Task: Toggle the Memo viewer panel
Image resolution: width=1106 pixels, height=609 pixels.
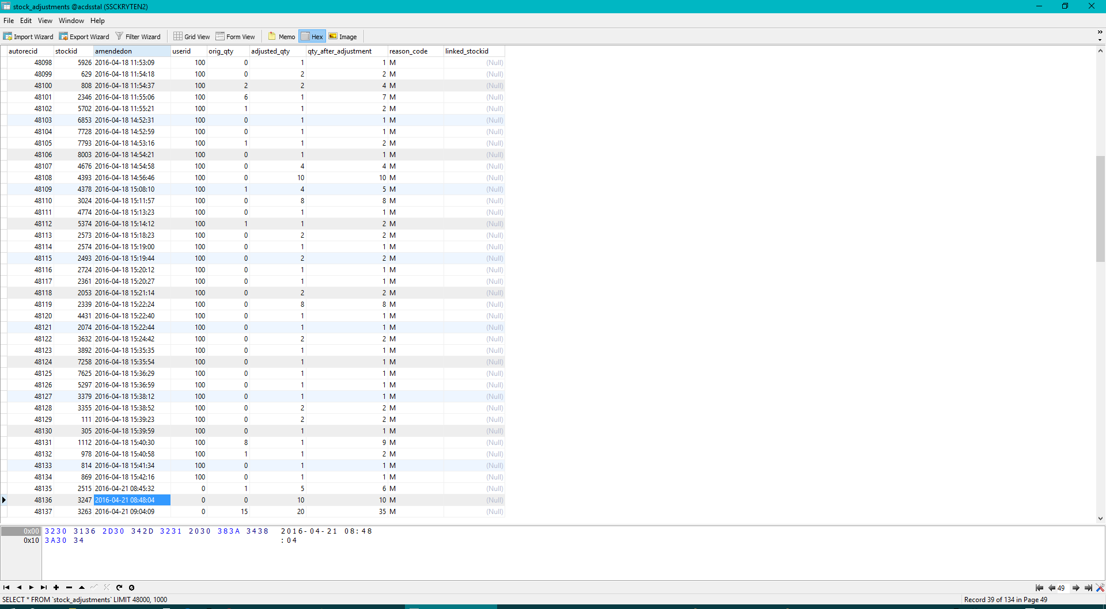Action: [x=282, y=37]
